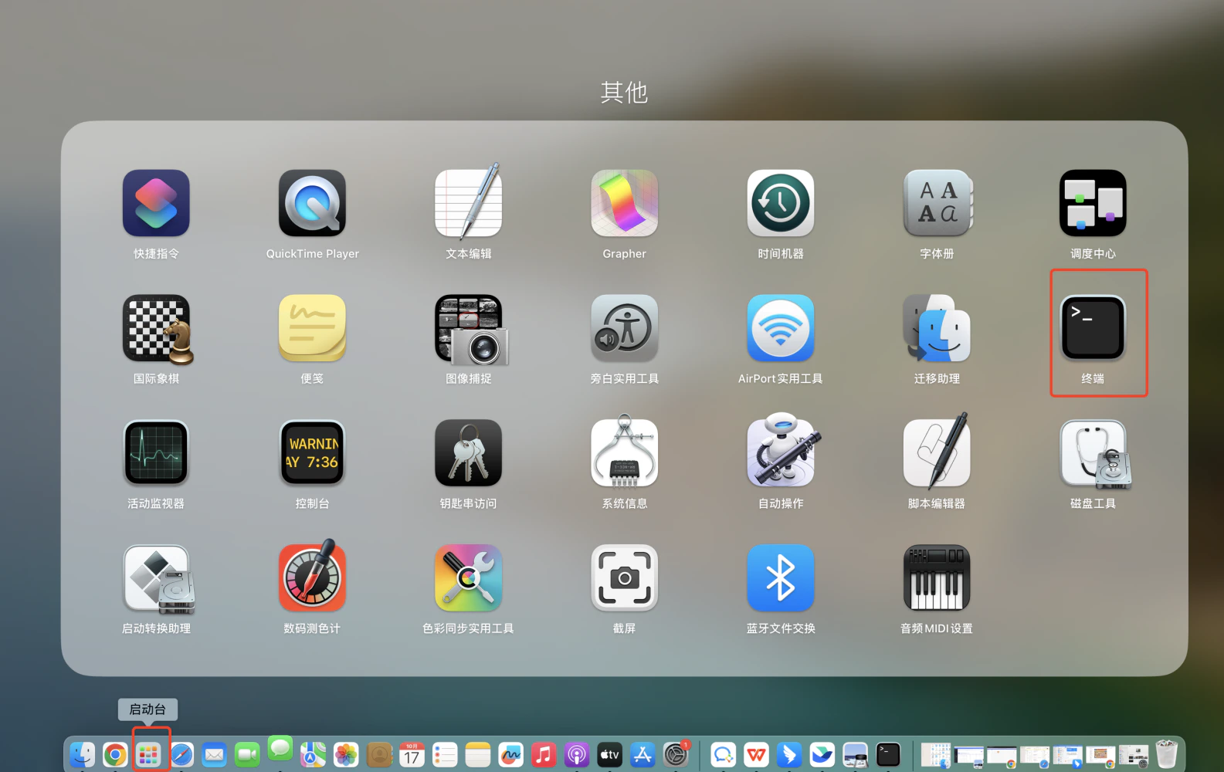
Task: Open Google Chrome in the Dock
Action: pyautogui.click(x=115, y=754)
